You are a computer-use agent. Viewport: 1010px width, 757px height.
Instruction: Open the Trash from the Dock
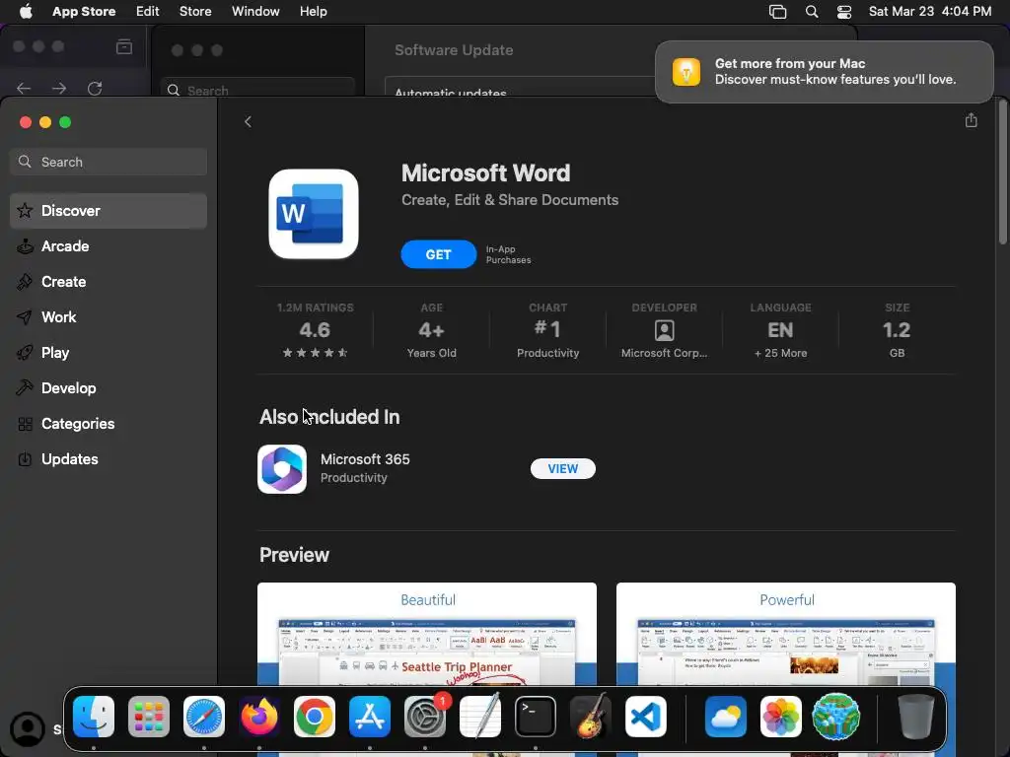tap(915, 717)
